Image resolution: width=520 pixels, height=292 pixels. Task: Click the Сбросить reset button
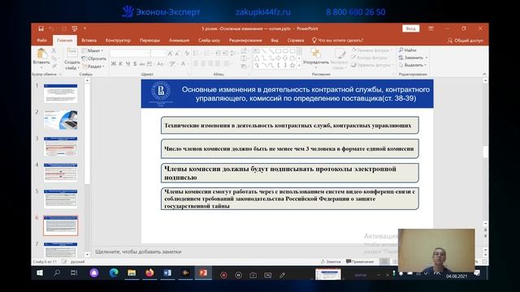click(94, 58)
